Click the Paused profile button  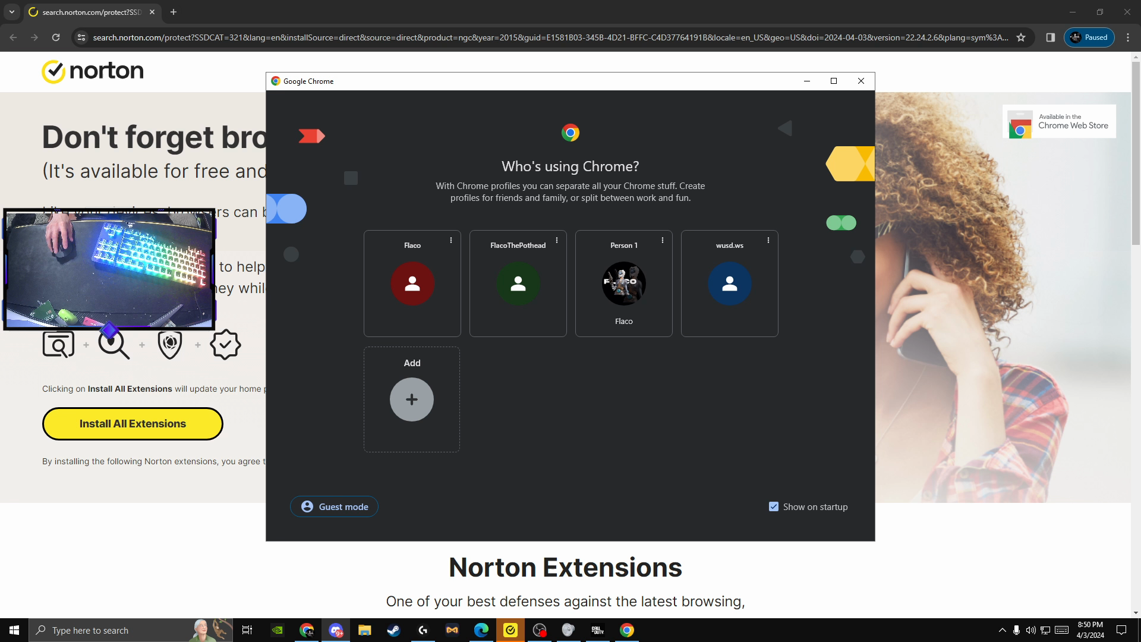(1089, 37)
